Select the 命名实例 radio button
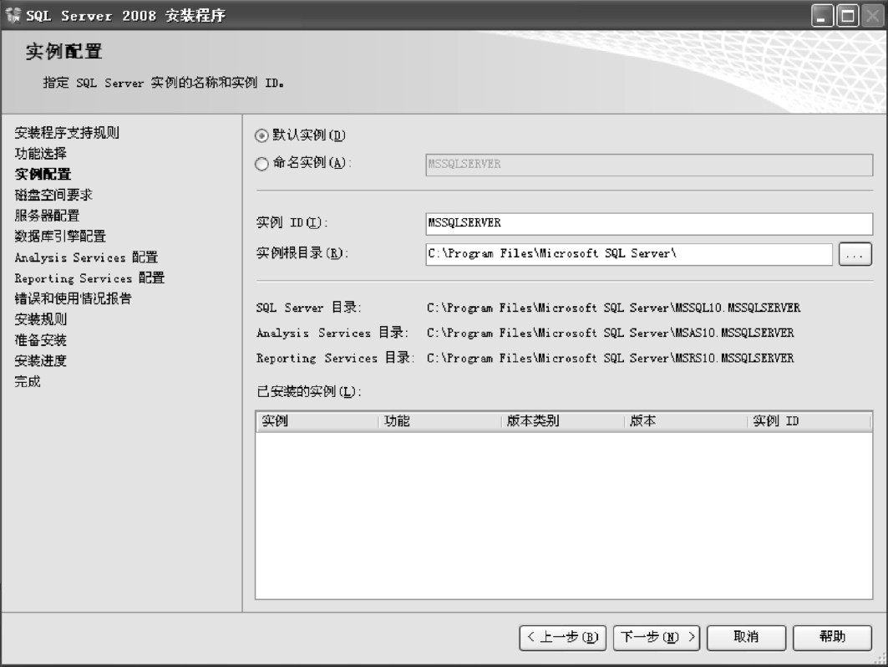 pyautogui.click(x=261, y=165)
